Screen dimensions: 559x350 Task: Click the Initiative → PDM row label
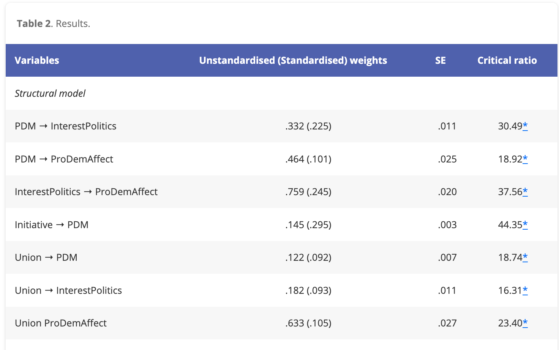click(51, 225)
